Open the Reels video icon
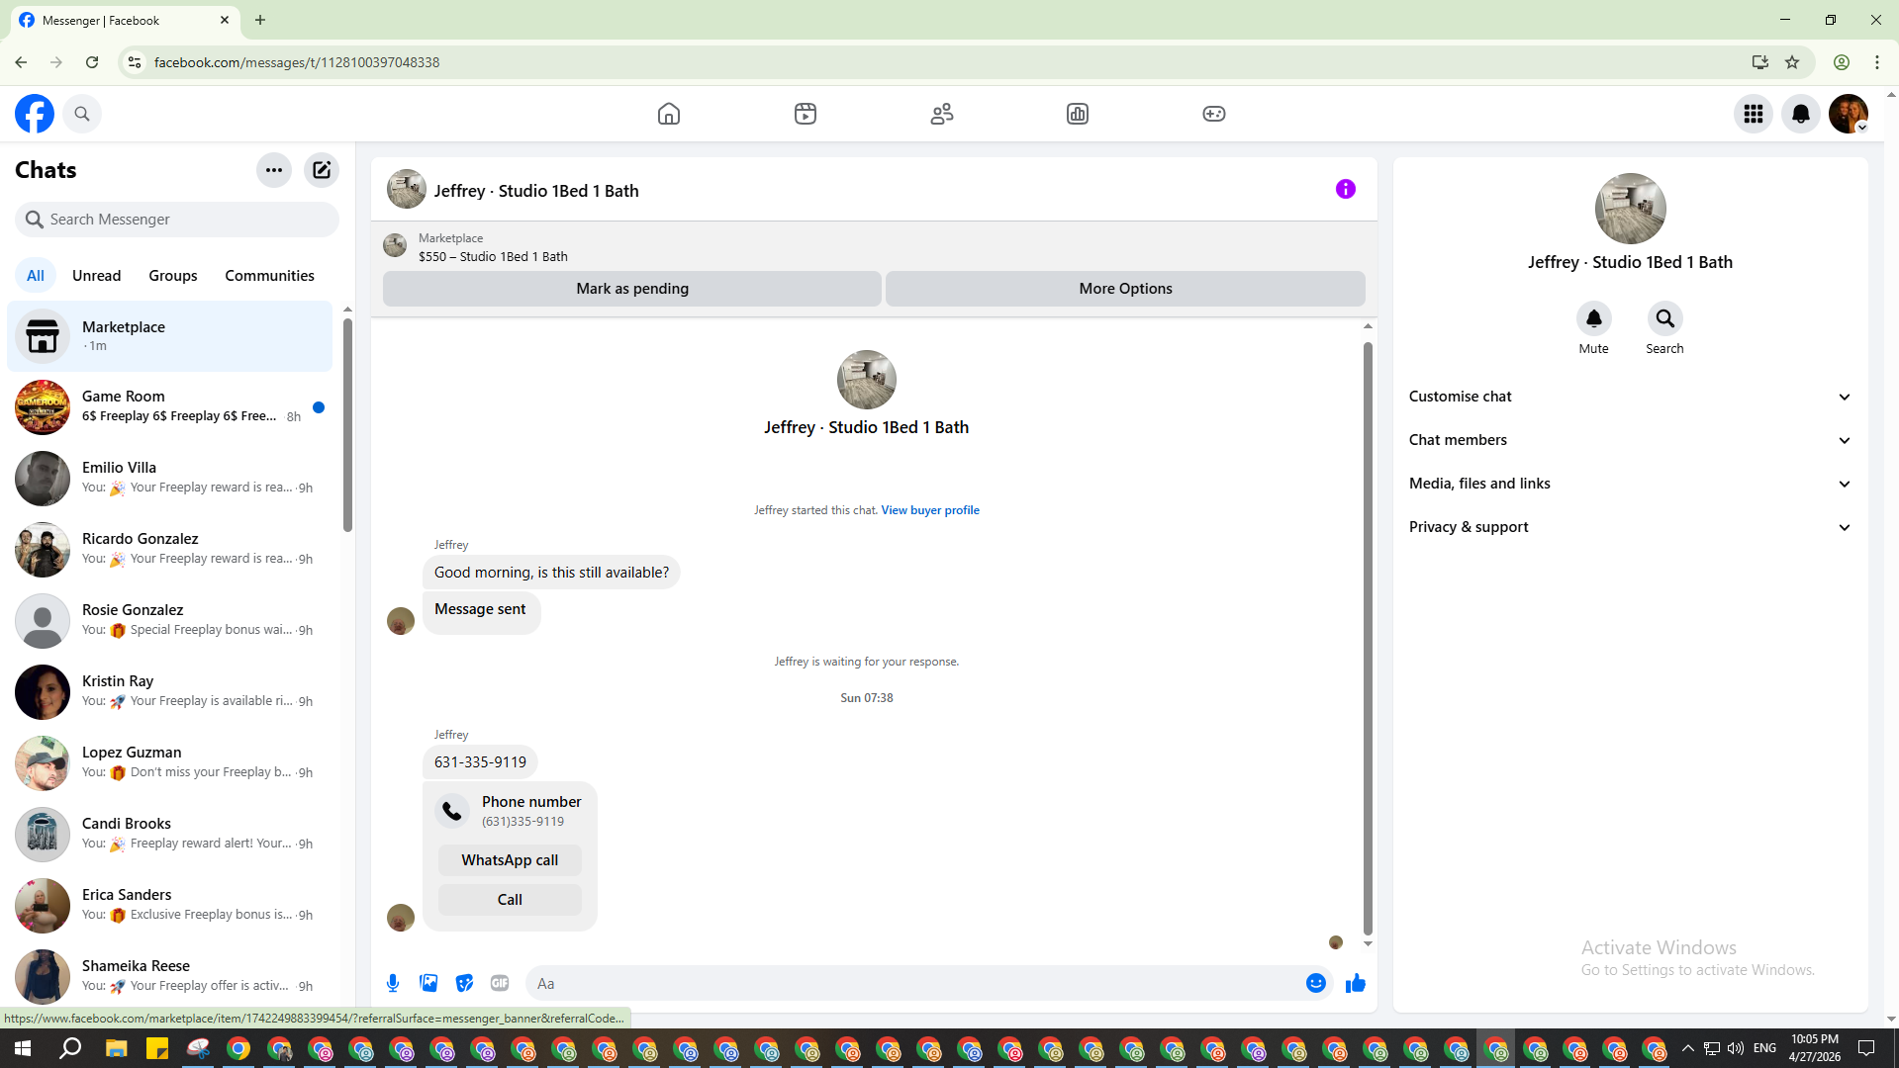 tap(806, 114)
